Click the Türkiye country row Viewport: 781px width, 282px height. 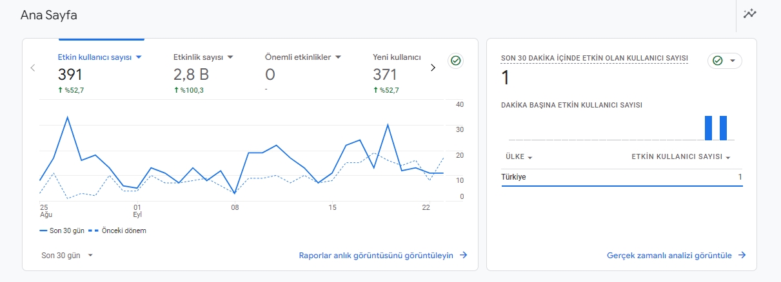(x=622, y=177)
